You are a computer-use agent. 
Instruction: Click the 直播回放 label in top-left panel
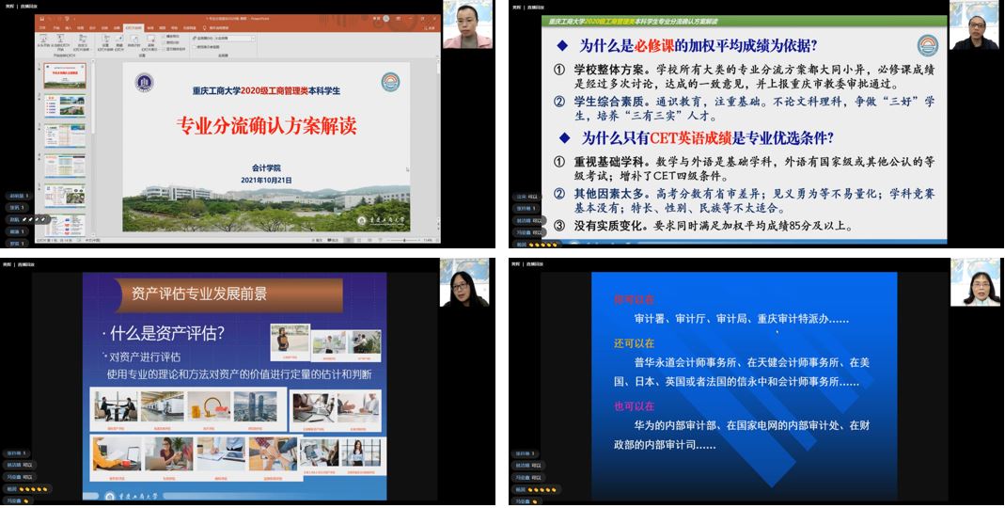[x=29, y=6]
